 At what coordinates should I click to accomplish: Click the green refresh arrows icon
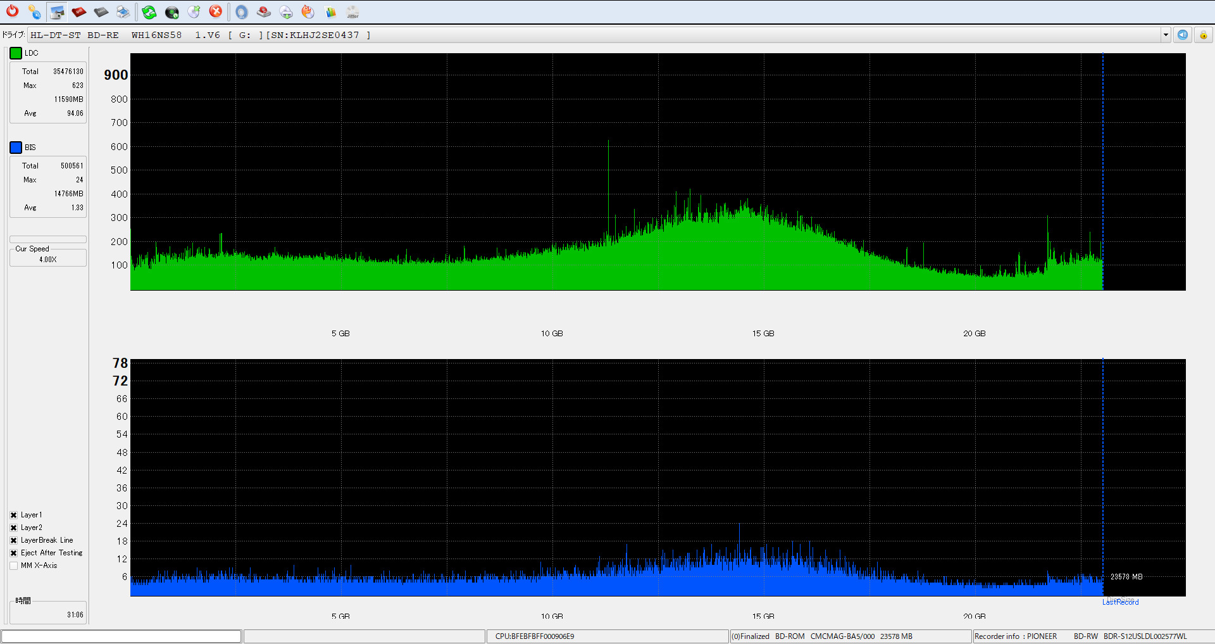tap(149, 12)
